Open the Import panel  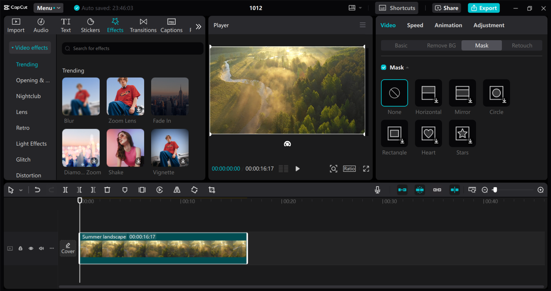tap(16, 25)
